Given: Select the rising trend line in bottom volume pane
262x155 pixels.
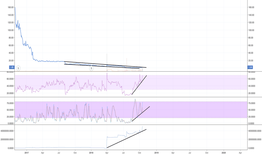Looking at the screenshot, I should [x=127, y=139].
